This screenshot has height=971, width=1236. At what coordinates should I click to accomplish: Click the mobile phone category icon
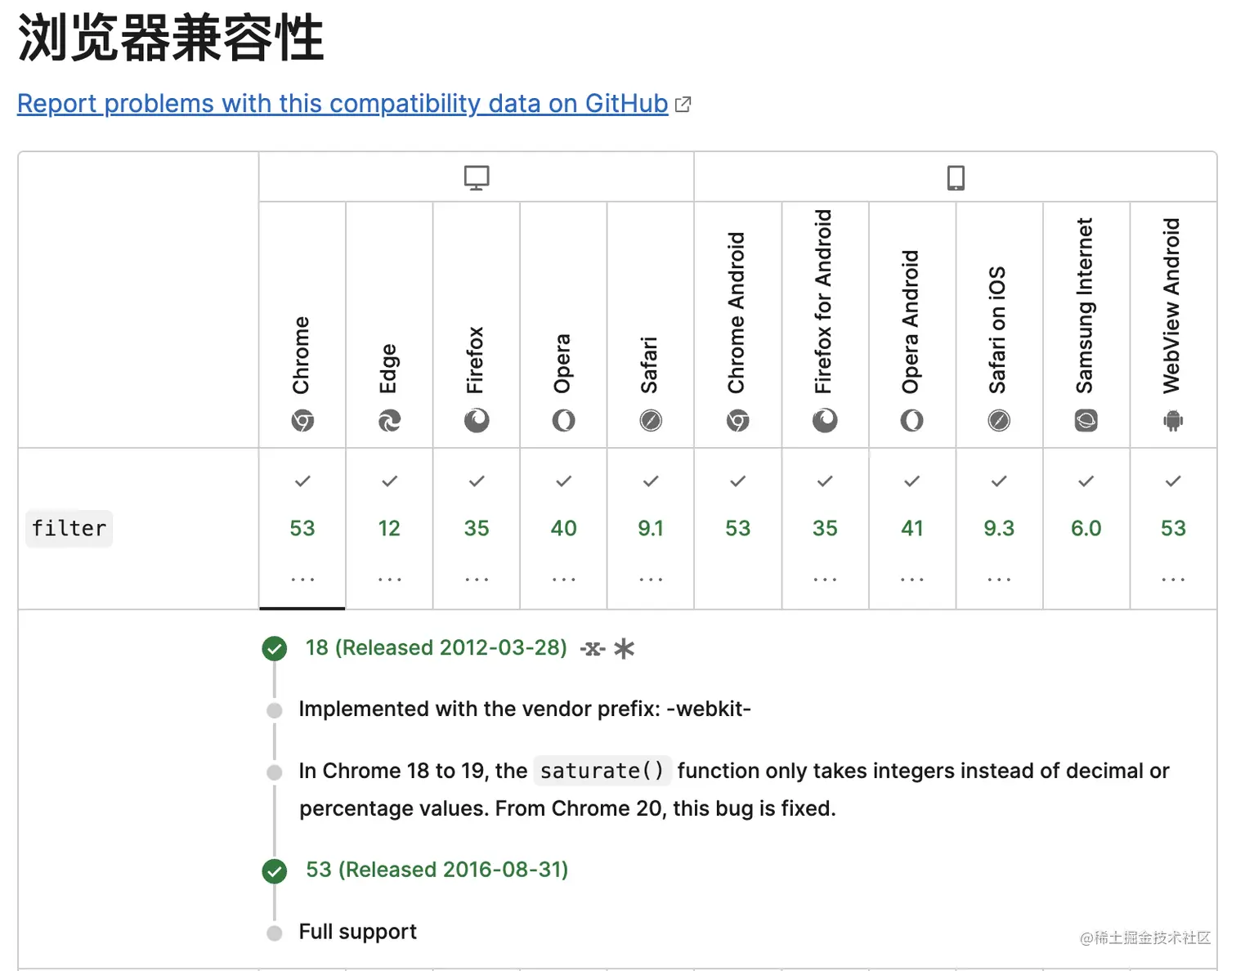(x=956, y=177)
